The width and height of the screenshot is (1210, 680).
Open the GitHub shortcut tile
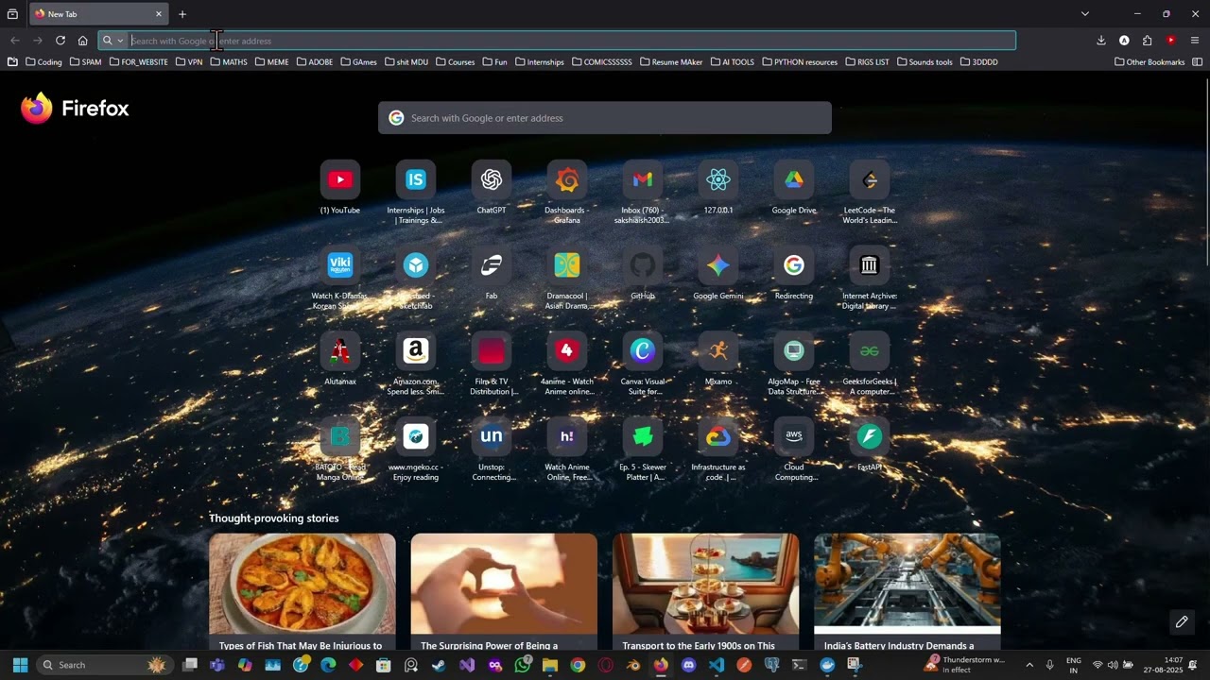pos(643,265)
